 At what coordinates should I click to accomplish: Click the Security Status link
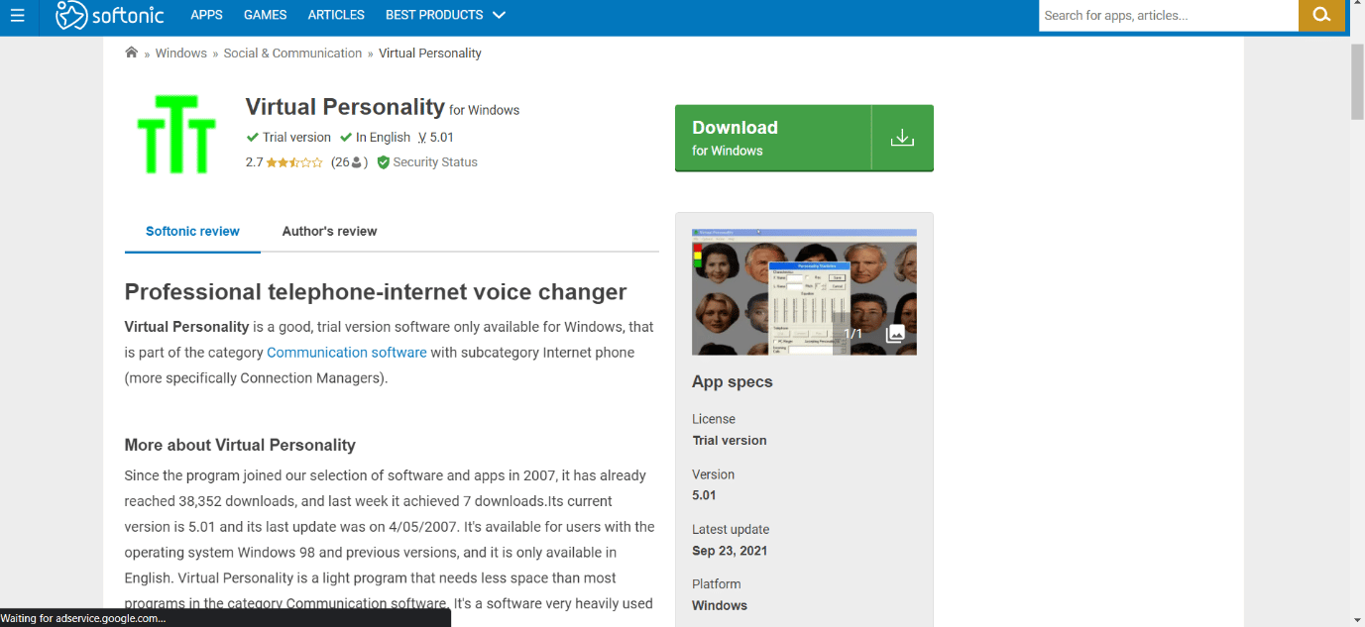click(x=435, y=162)
